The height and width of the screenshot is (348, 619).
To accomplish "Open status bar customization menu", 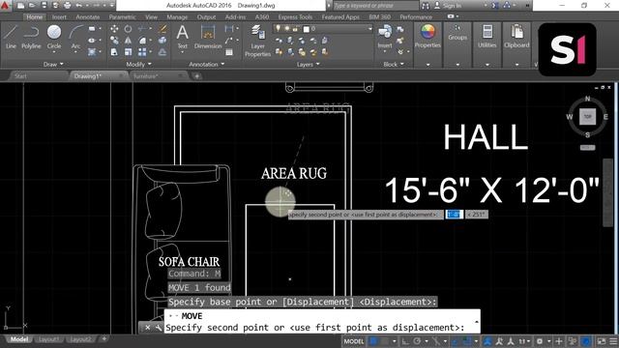I will tap(613, 341).
